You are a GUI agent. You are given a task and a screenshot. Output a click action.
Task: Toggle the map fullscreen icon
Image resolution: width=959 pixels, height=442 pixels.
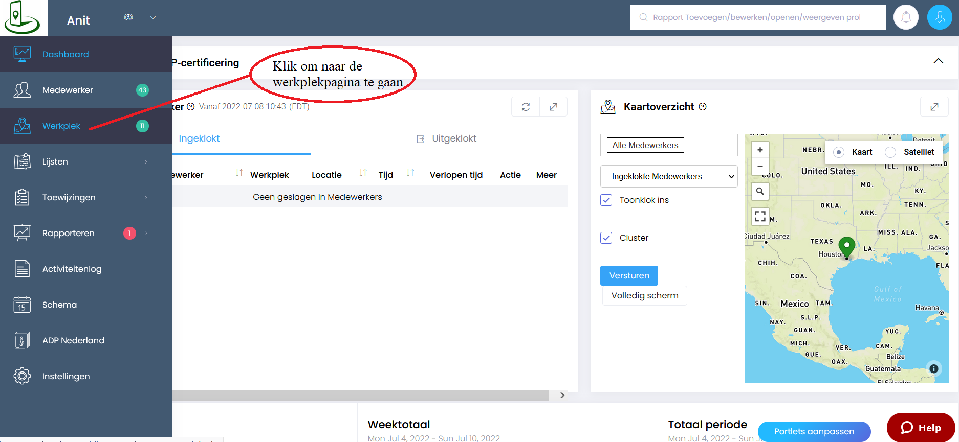760,216
